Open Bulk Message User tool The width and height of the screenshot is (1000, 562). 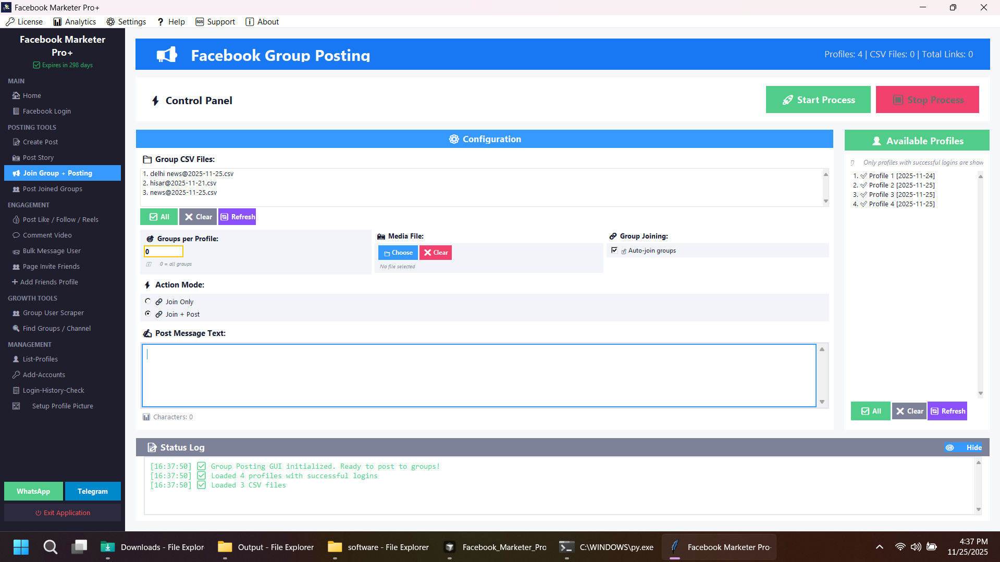tap(51, 251)
